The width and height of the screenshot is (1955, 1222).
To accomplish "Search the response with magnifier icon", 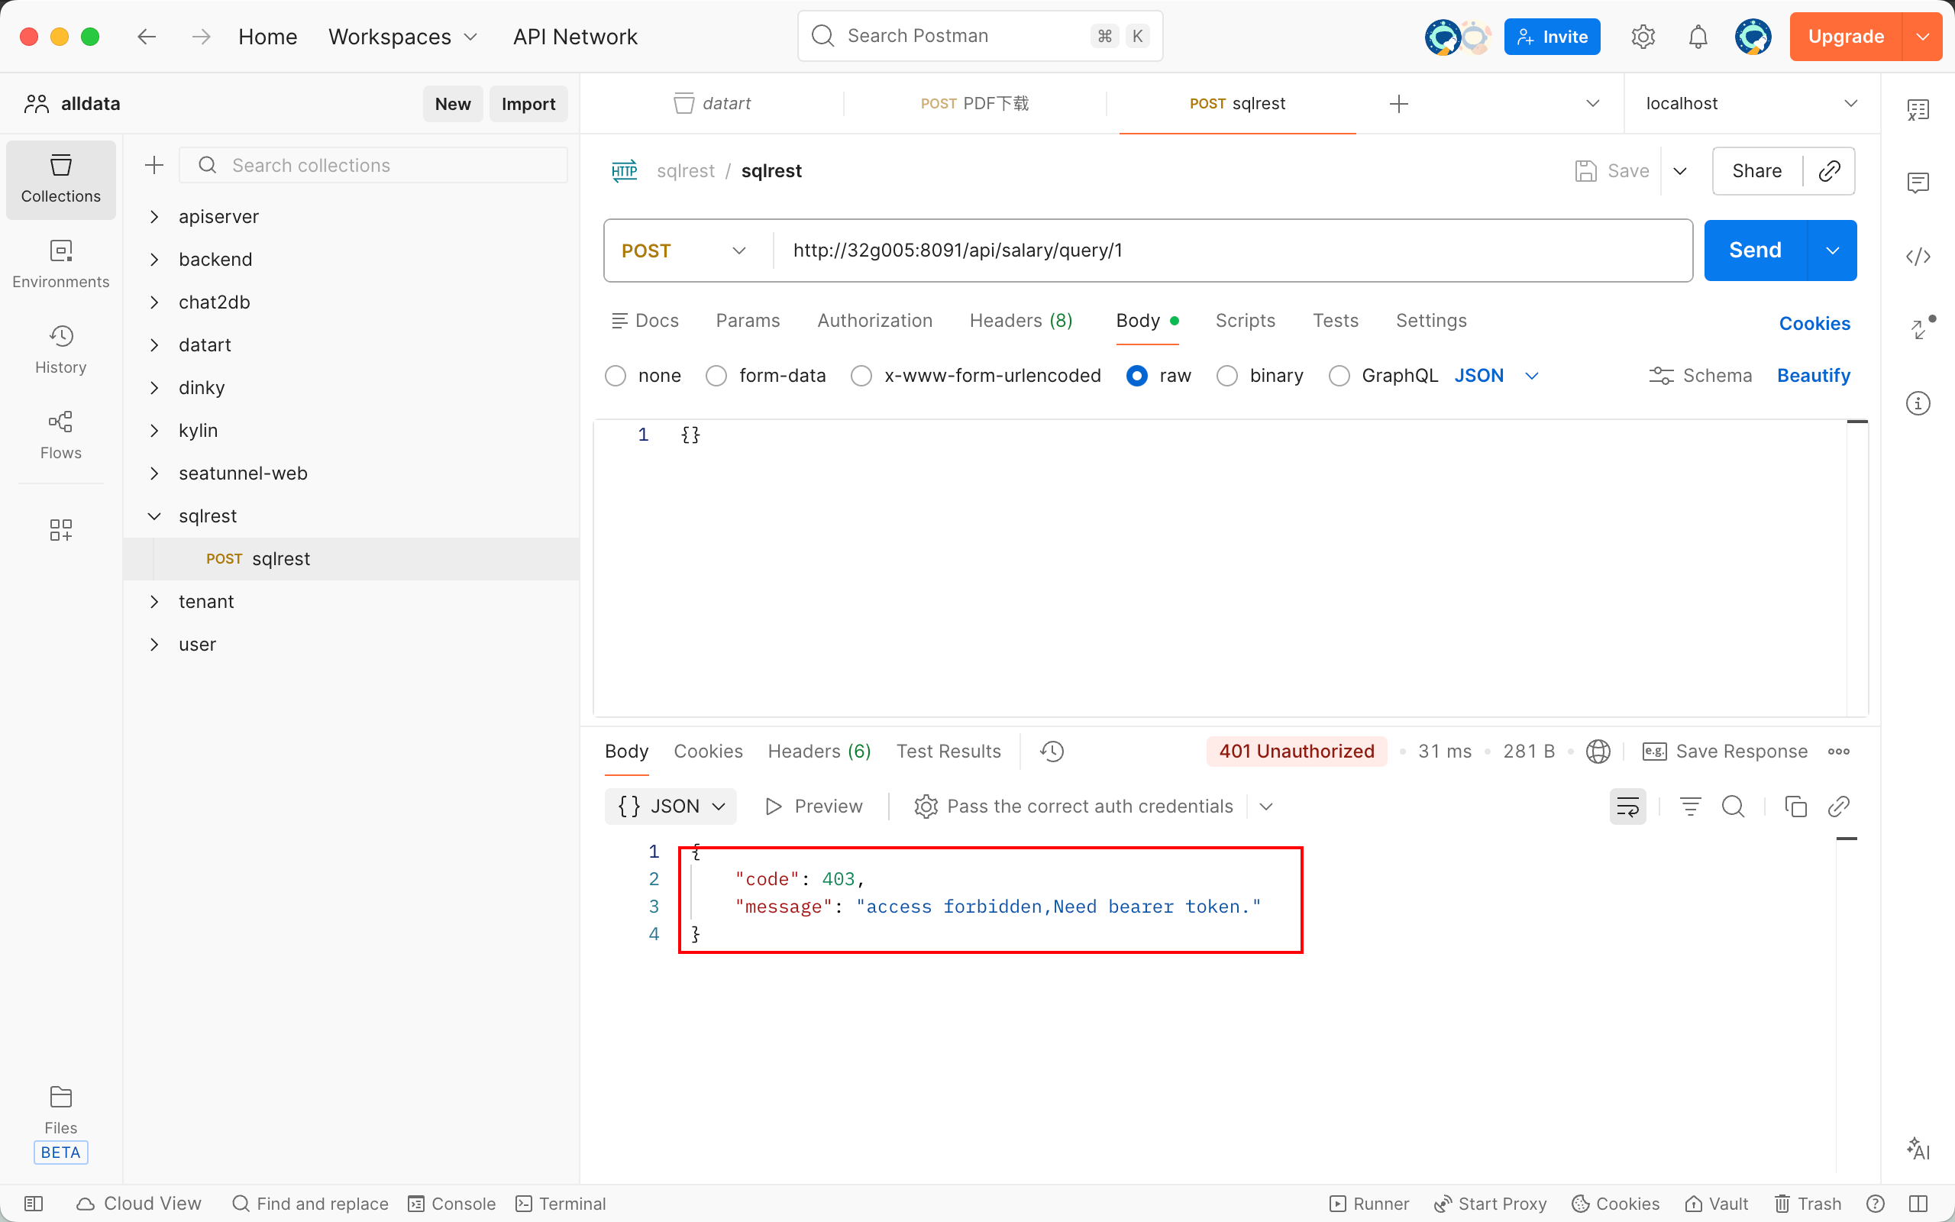I will [x=1733, y=807].
